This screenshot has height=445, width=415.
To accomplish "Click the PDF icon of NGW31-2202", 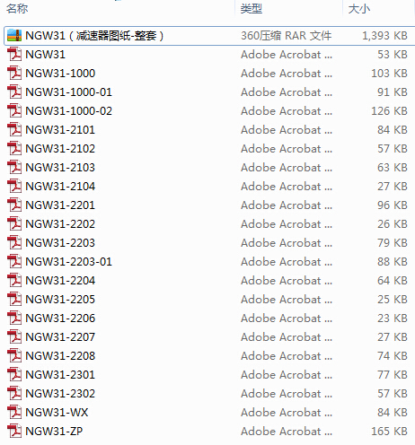I will [x=14, y=223].
